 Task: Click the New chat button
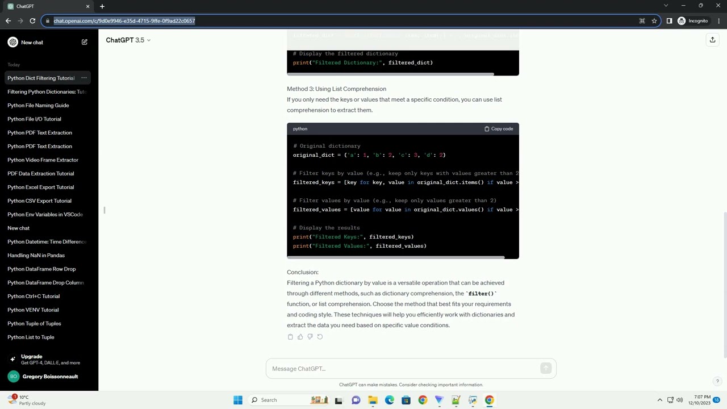click(48, 42)
